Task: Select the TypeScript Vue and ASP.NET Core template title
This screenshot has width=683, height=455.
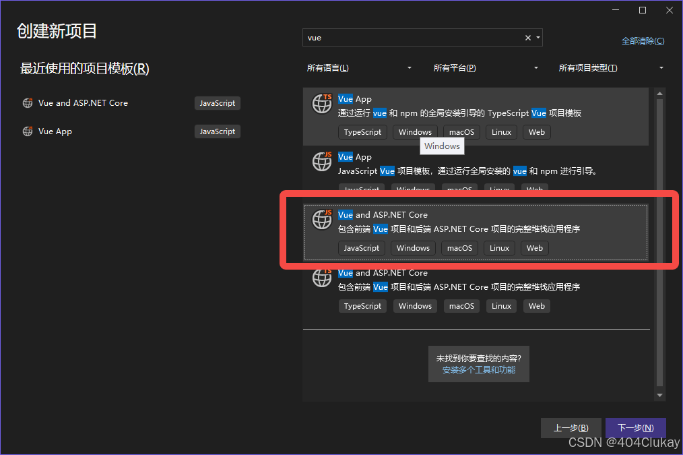Action: click(383, 273)
